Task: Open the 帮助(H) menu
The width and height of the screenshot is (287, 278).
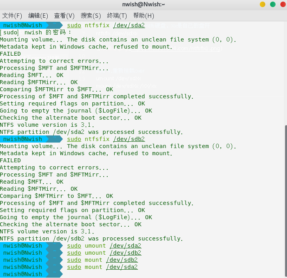Action: coord(143,15)
